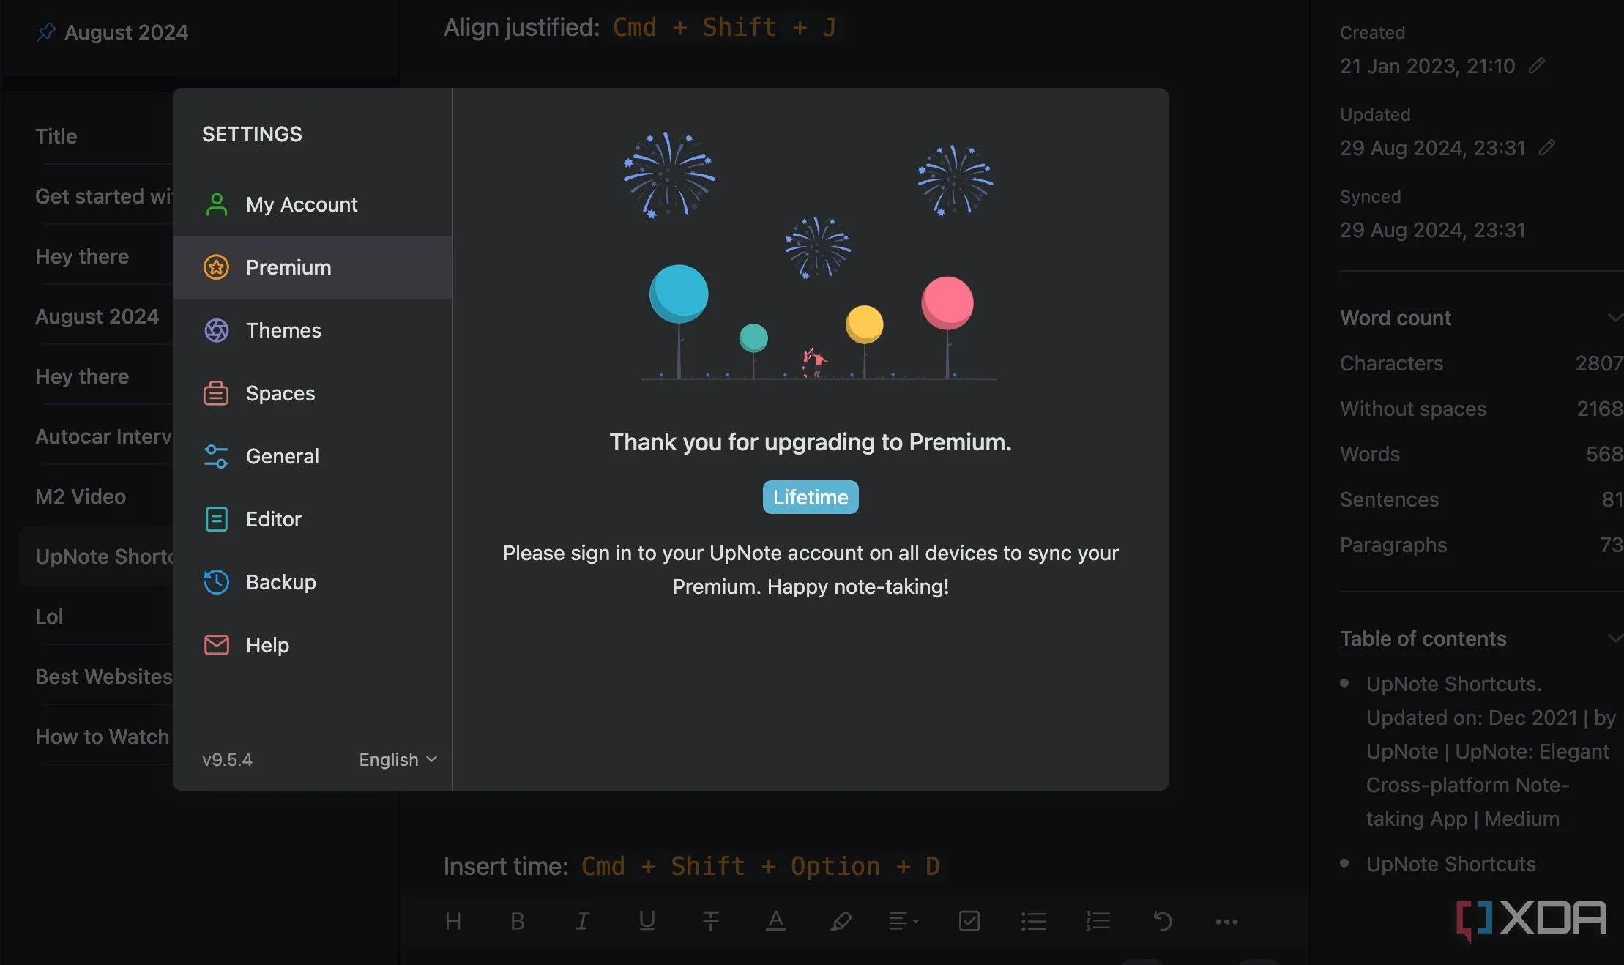
Task: Click the Title column header
Action: [x=56, y=136]
